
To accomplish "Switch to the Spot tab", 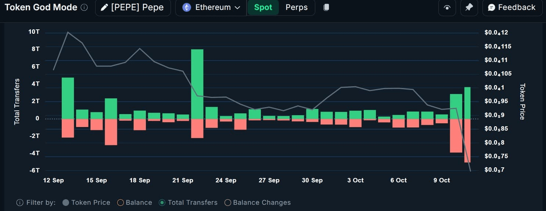I will pos(263,7).
